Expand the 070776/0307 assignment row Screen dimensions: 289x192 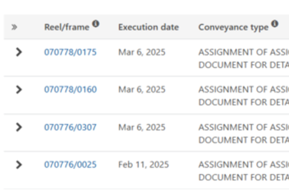(x=19, y=127)
